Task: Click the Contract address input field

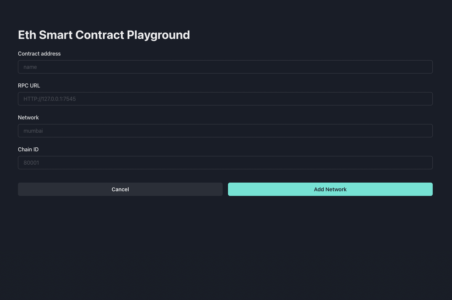Action: tap(225, 67)
